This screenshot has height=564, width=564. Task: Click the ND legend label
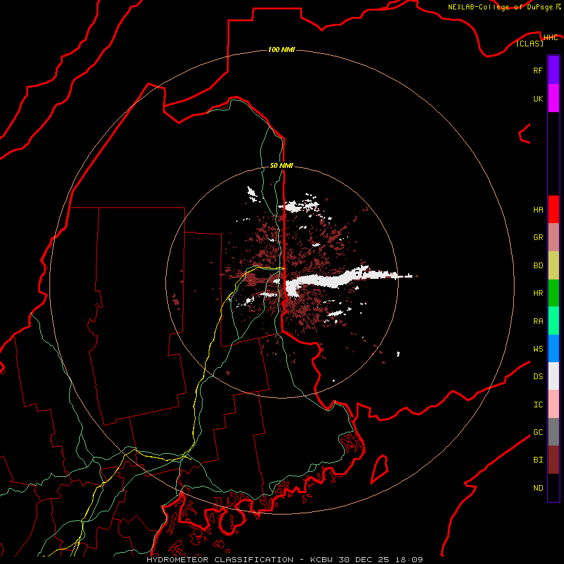[x=538, y=488]
